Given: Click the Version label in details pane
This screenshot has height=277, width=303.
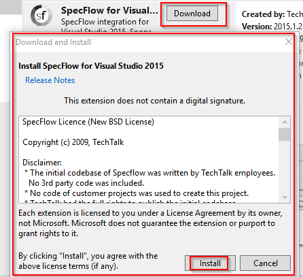Looking at the screenshot, I should (257, 27).
